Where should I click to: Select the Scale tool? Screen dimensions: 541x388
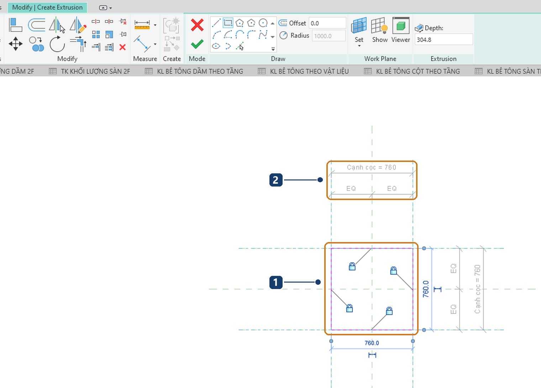(x=109, y=34)
